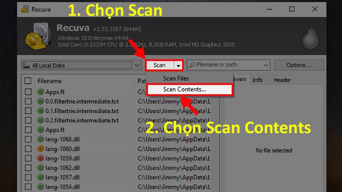Click green status dot for 0.1.filtertrie.intermediate.txt
This screenshot has width=342, height=192.
point(40,111)
